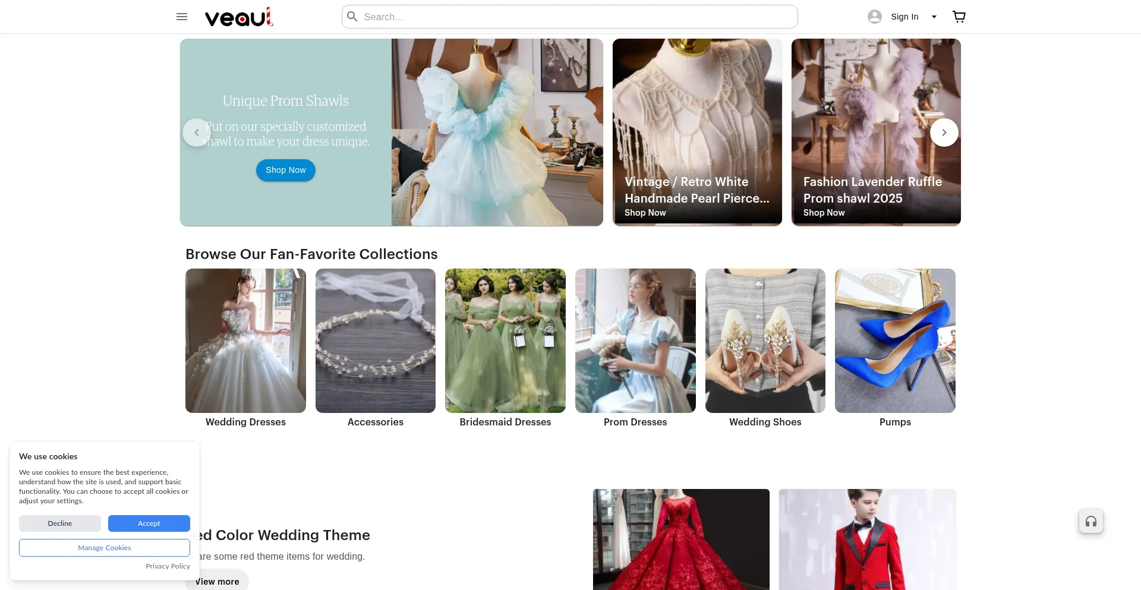The image size is (1141, 590).
Task: Click the user avatar icon
Action: 874,17
